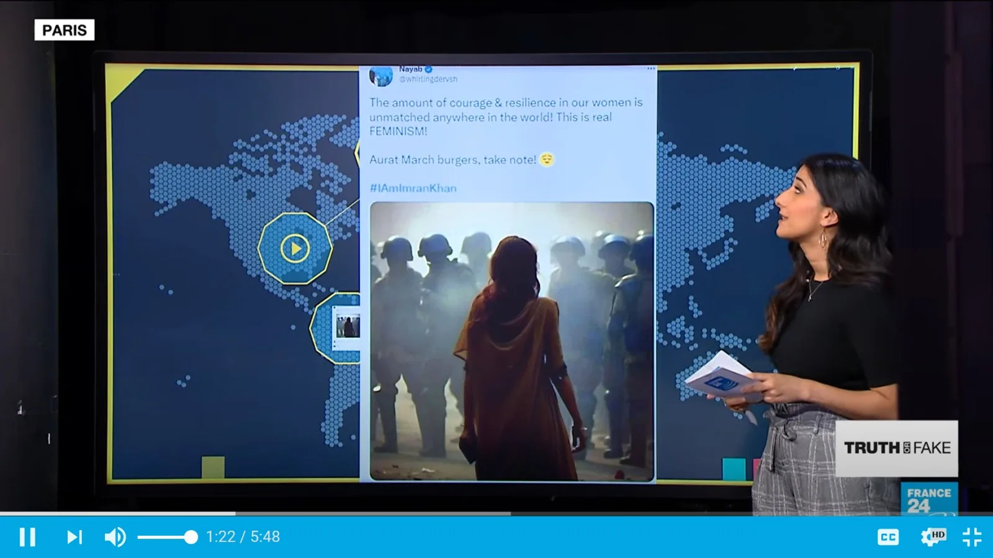This screenshot has height=558, width=993.
Task: Click the Truth or Fake logo
Action: (897, 448)
